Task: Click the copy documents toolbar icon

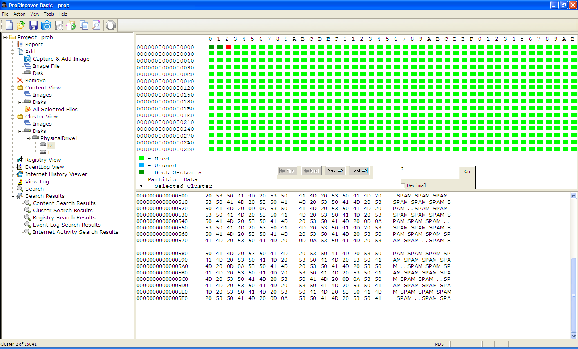Action: (x=84, y=25)
